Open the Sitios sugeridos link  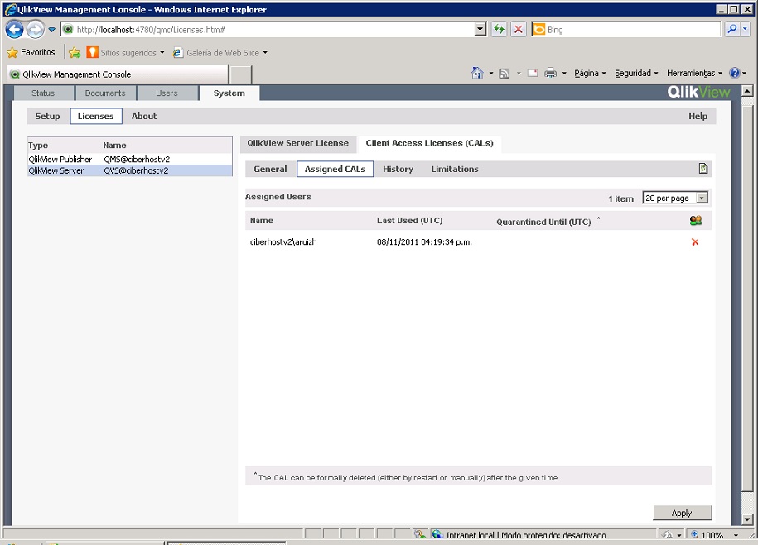(126, 52)
